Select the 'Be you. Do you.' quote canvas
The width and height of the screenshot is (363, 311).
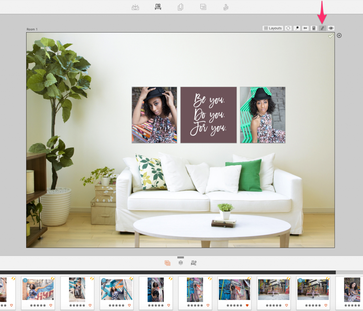click(x=208, y=115)
